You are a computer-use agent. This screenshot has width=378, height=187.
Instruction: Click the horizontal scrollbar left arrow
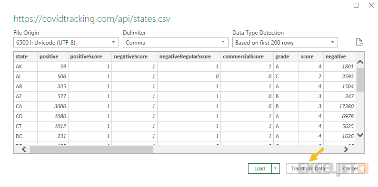pyautogui.click(x=24, y=150)
